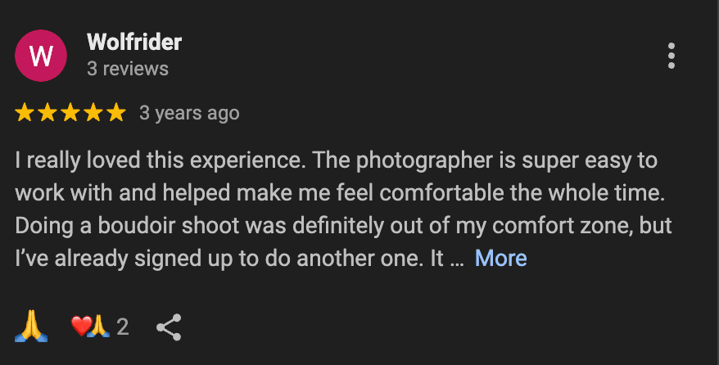
Task: Expand the full review with "More"
Action: 500,259
